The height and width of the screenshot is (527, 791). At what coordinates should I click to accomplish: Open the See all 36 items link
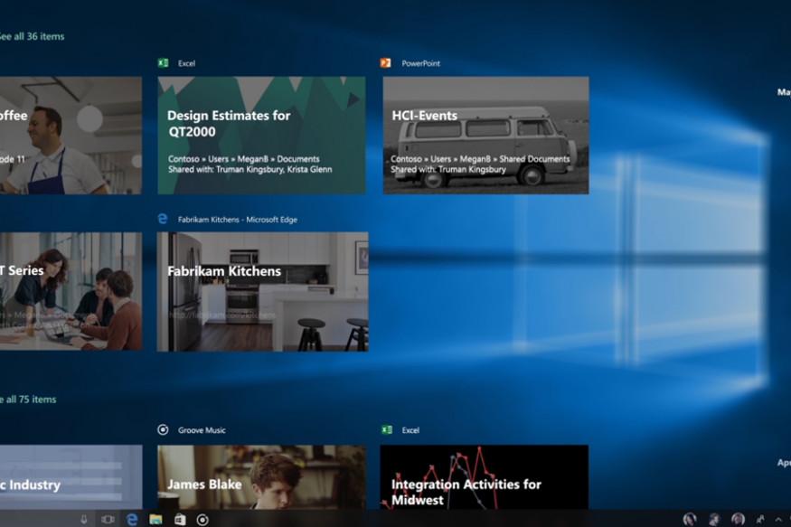(32, 36)
